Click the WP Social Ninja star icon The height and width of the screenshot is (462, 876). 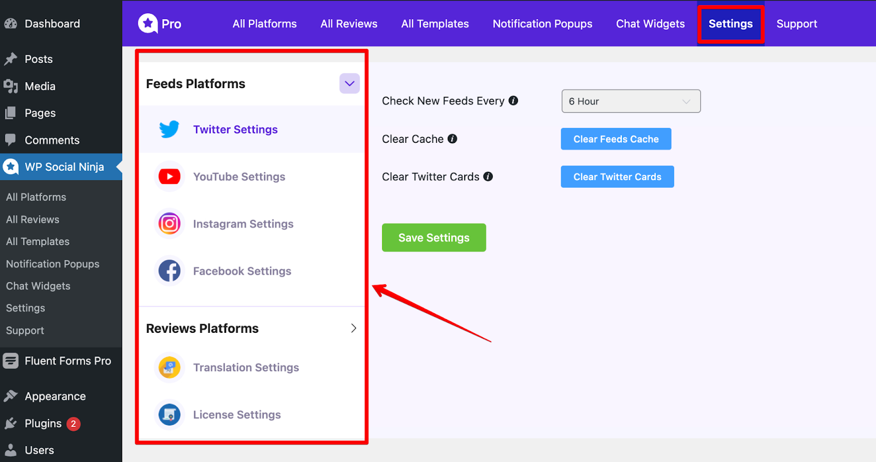tap(10, 166)
